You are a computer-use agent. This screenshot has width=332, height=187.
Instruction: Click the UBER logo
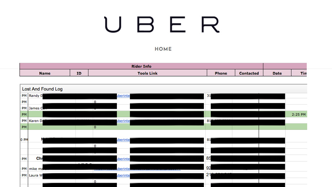point(162,25)
